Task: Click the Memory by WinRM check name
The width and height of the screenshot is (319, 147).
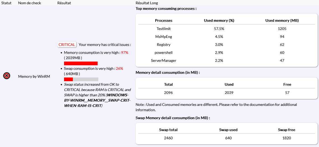Action: click(34, 76)
